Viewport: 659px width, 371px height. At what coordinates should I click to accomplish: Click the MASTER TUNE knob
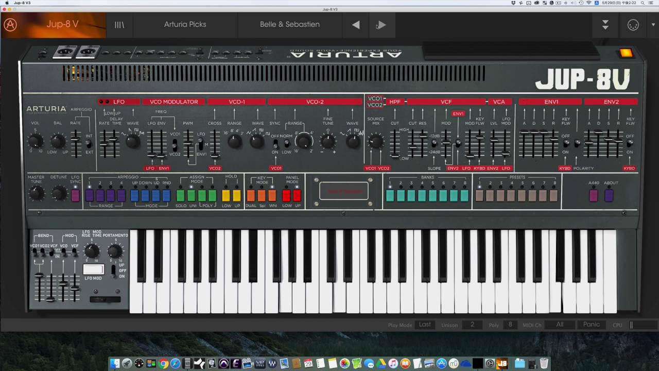(x=36, y=193)
